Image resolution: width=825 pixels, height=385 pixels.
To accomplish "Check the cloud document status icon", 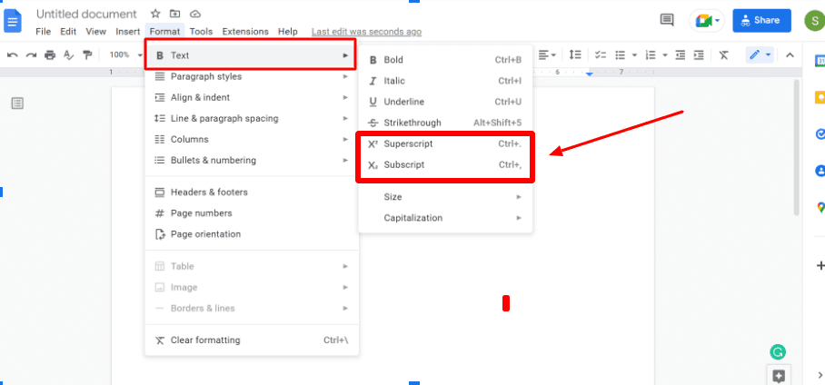I will point(195,15).
